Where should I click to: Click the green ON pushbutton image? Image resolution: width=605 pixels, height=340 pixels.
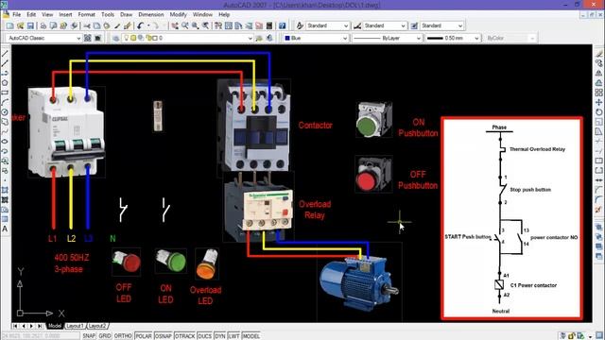click(374, 120)
